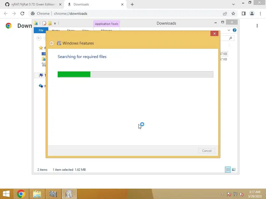Select the Network icon in navigation pane
Viewport: 266px width, 199px height.
[x=41, y=86]
